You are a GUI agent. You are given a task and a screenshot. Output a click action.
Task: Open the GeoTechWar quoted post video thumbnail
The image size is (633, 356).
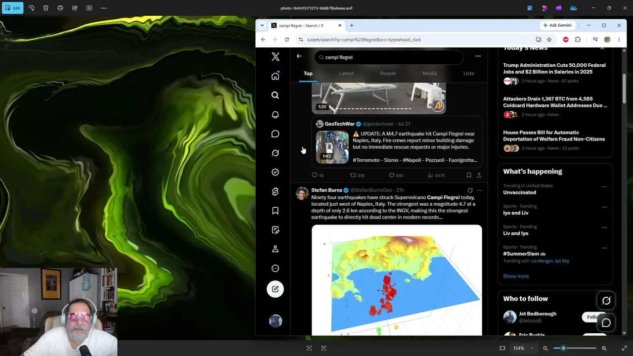tap(332, 147)
